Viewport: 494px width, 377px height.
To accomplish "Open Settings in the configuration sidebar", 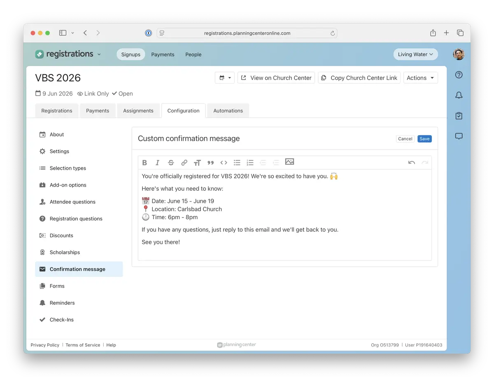I will (79, 151).
